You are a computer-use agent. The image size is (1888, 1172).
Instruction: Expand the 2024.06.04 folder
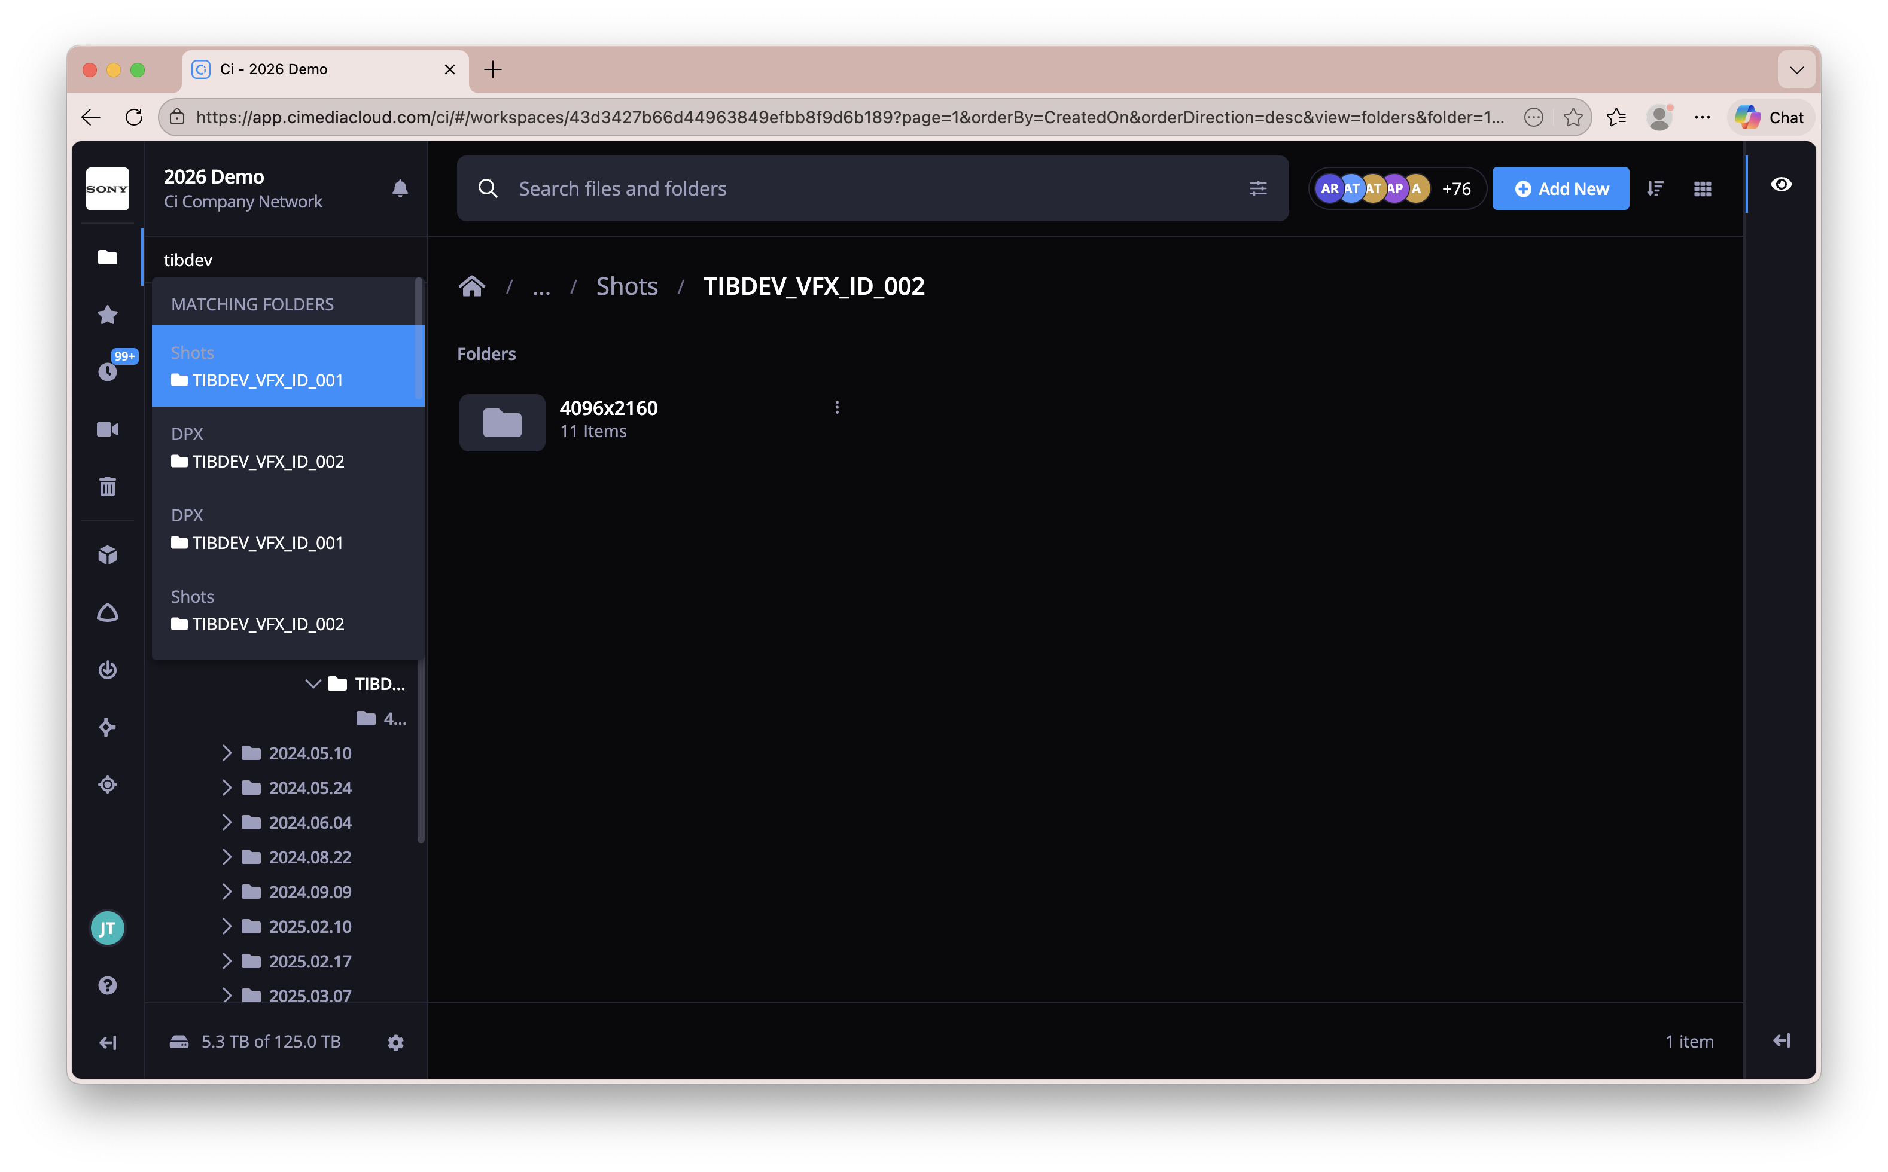point(227,822)
